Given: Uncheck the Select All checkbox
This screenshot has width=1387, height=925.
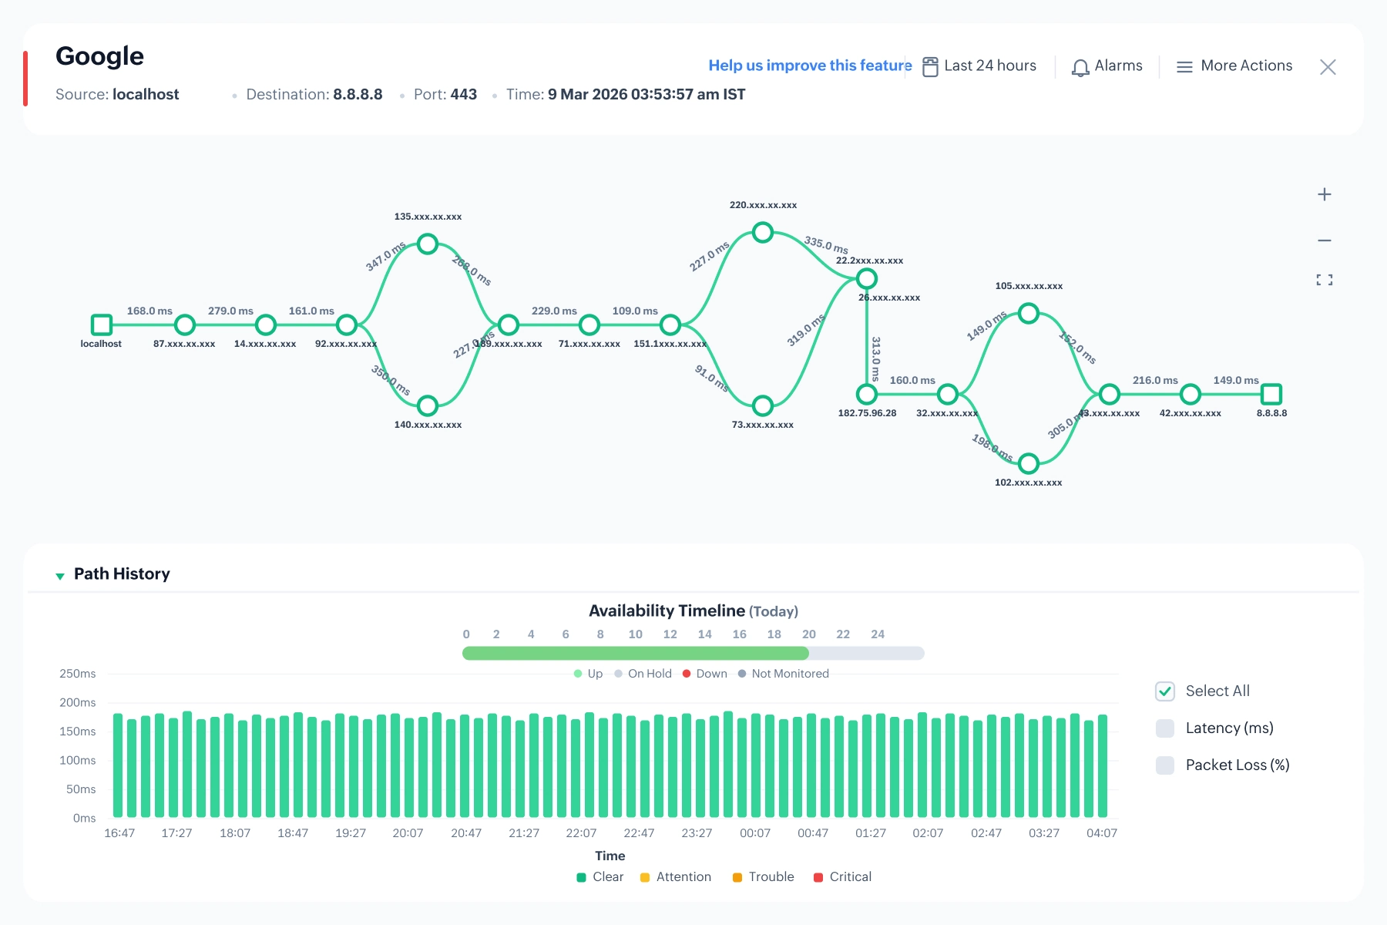Looking at the screenshot, I should coord(1165,691).
